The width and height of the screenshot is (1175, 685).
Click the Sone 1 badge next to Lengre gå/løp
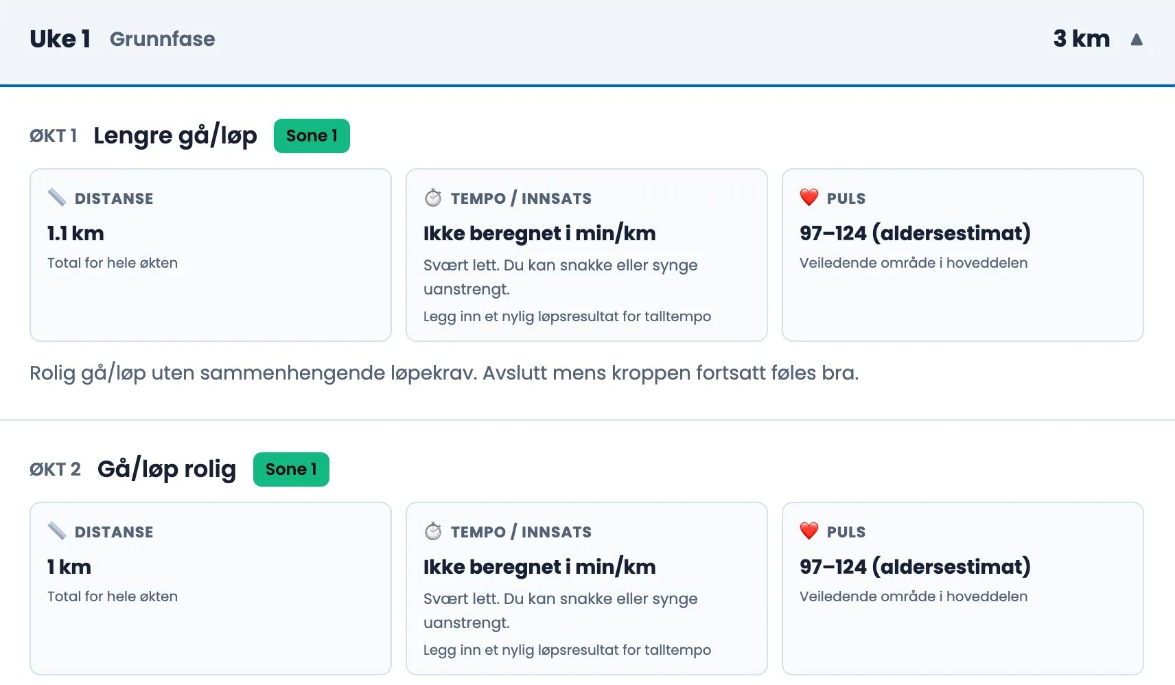point(312,136)
